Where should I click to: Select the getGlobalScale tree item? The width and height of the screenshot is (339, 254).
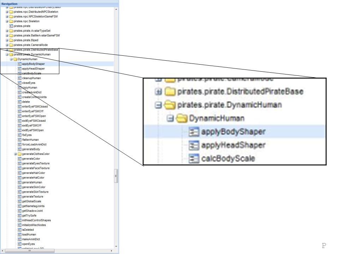click(31, 201)
